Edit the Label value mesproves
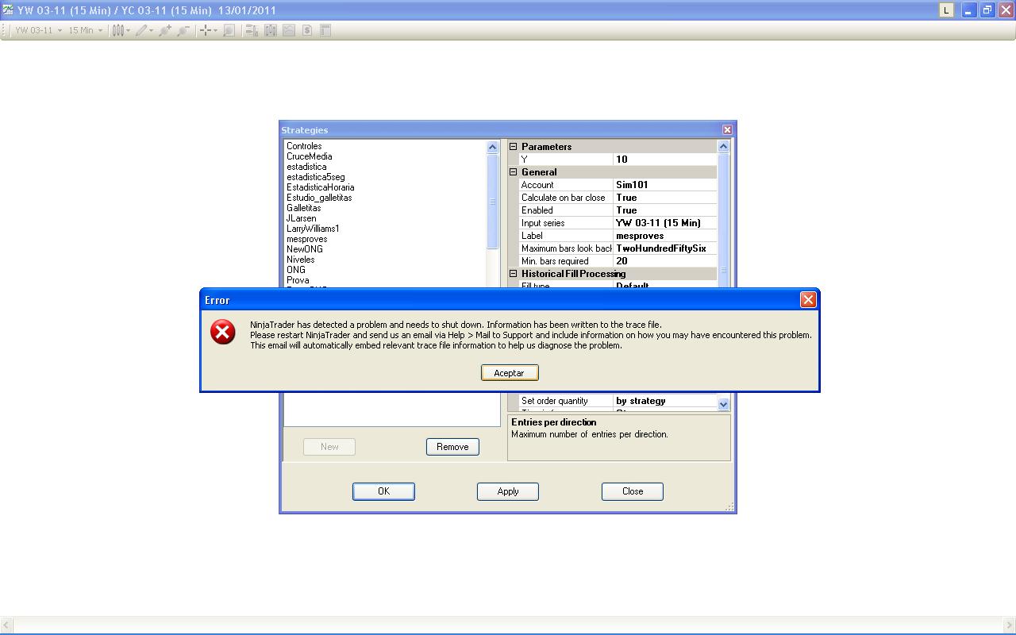This screenshot has width=1016, height=635. coord(665,236)
